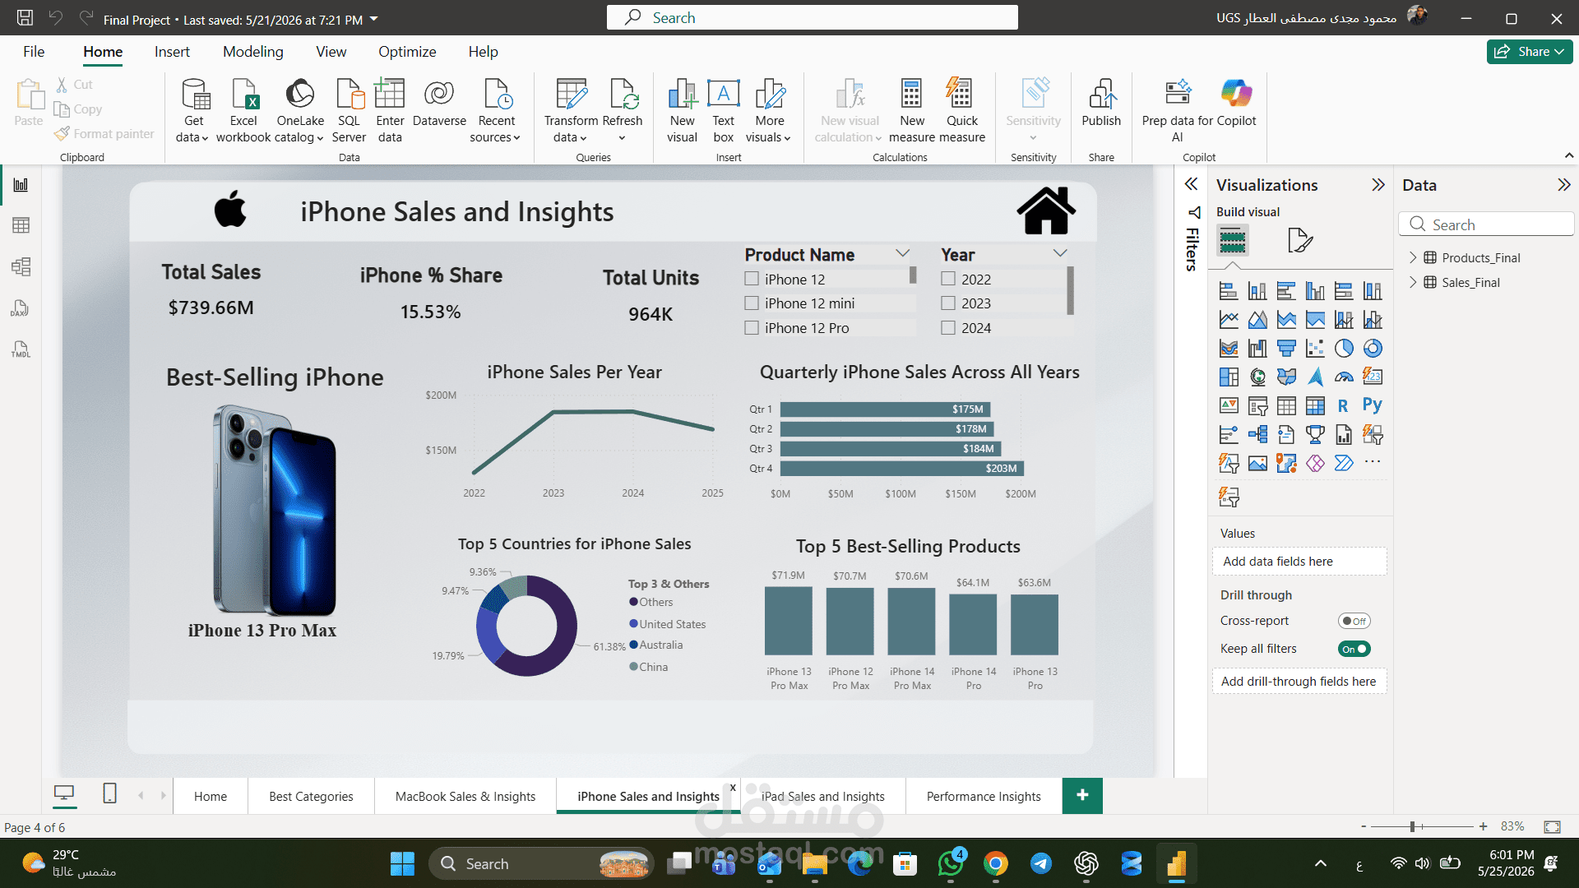The height and width of the screenshot is (888, 1579).
Task: Add a new report page
Action: tap(1082, 795)
